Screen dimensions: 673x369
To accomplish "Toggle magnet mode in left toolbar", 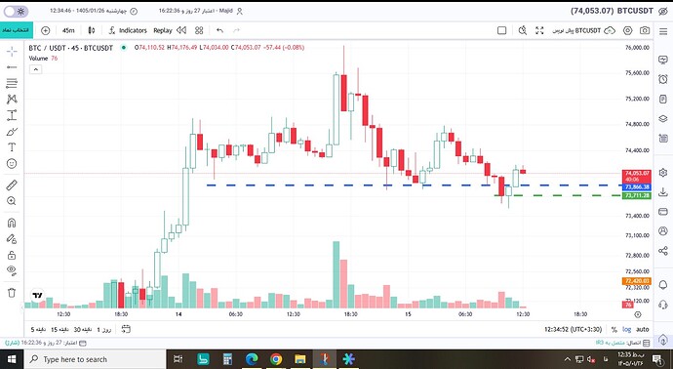I will pos(12,223).
